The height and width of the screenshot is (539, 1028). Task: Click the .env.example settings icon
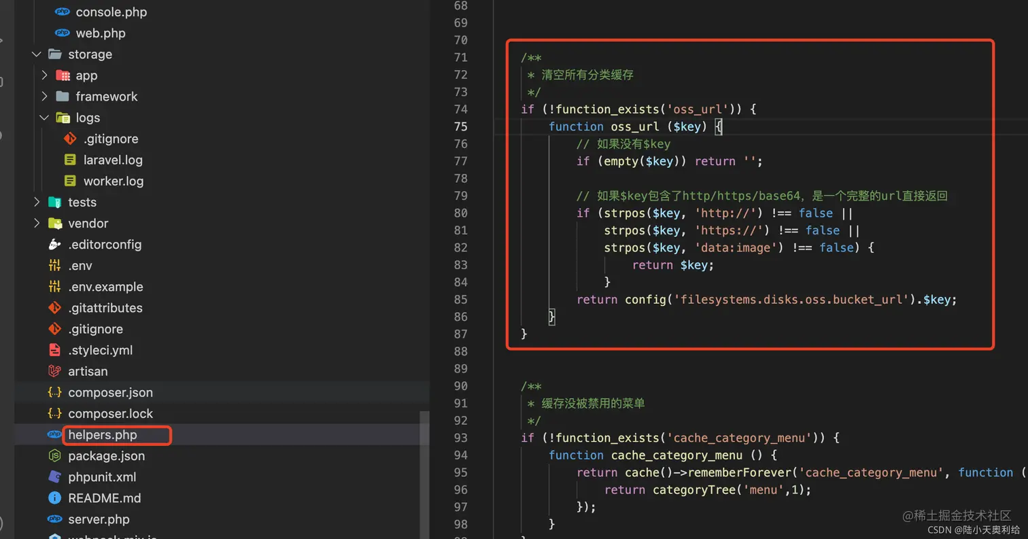[55, 286]
